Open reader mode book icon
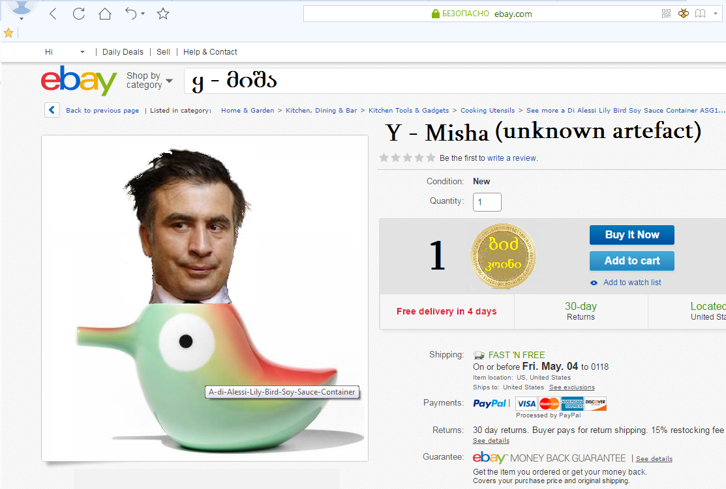 pos(700,14)
